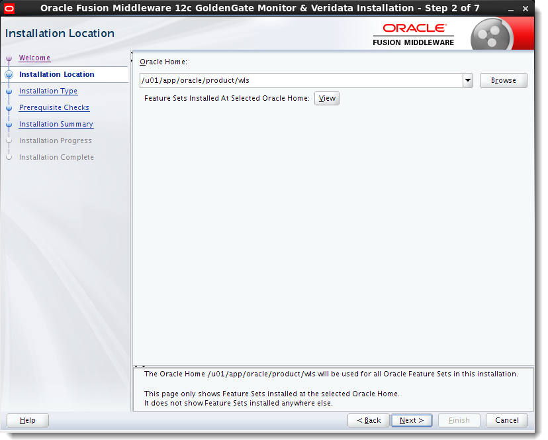Click the Installation Location step bullet icon
Image resolution: width=548 pixels, height=440 pixels.
[9, 75]
